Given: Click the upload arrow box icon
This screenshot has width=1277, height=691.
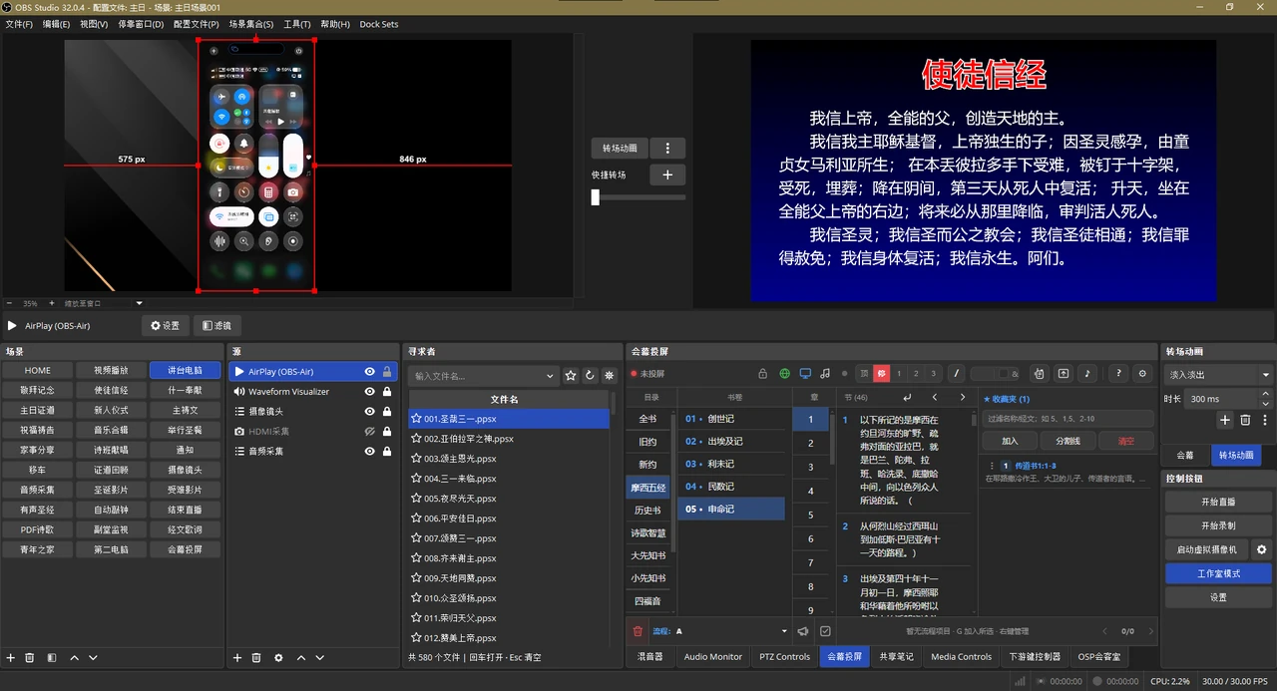Looking at the screenshot, I should point(1064,374).
